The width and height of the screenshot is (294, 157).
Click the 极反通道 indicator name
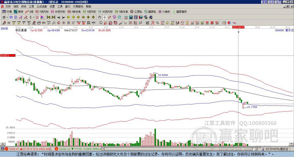pos(21,30)
